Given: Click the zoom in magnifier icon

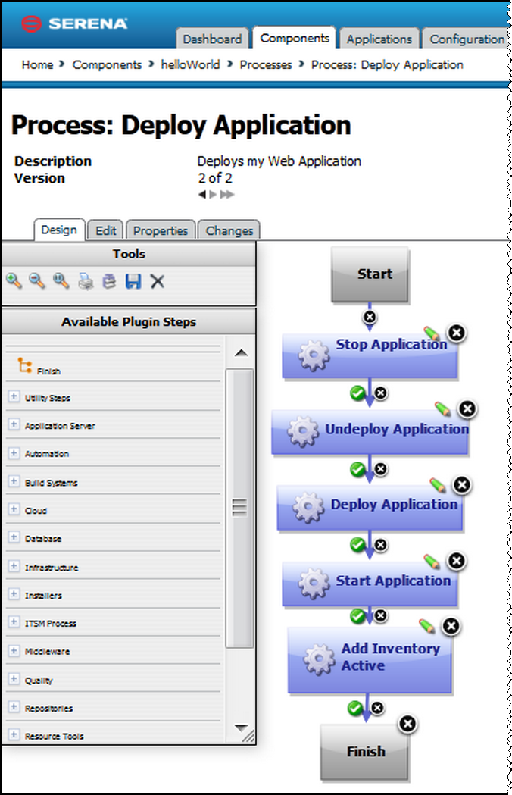Looking at the screenshot, I should tap(14, 280).
